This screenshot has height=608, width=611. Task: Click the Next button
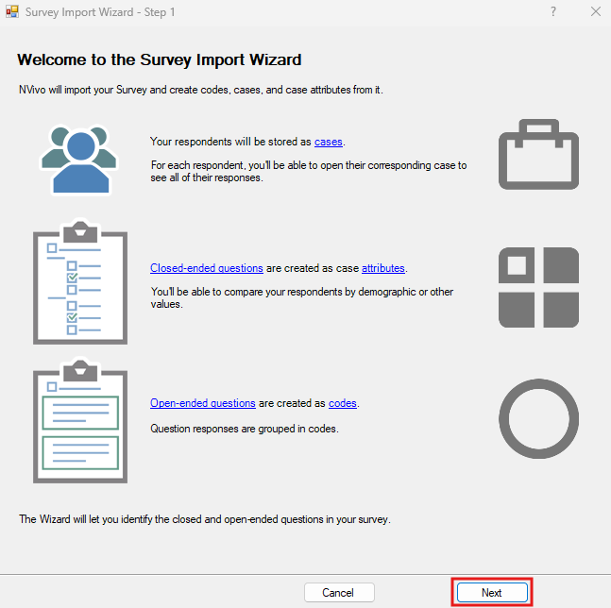pyautogui.click(x=492, y=592)
